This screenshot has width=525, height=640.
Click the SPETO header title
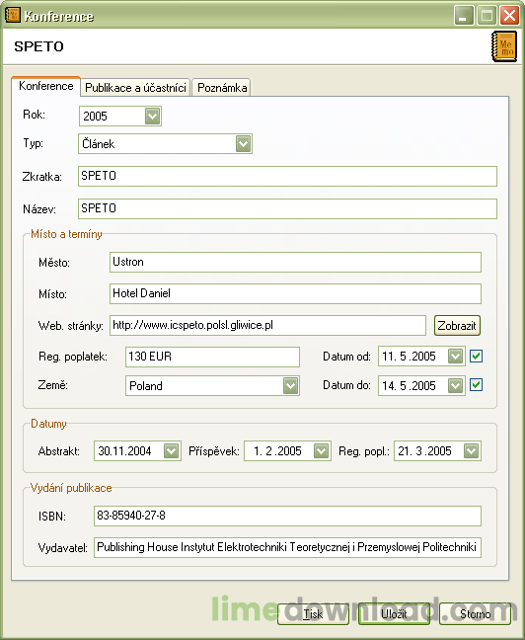[39, 46]
